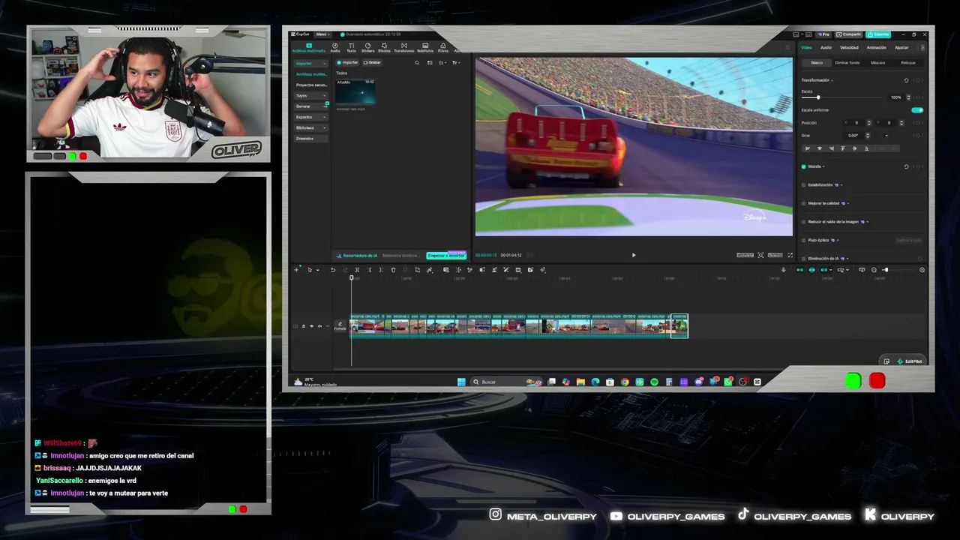Expand the Generar sidebar section
This screenshot has height=540, width=960.
click(310, 106)
